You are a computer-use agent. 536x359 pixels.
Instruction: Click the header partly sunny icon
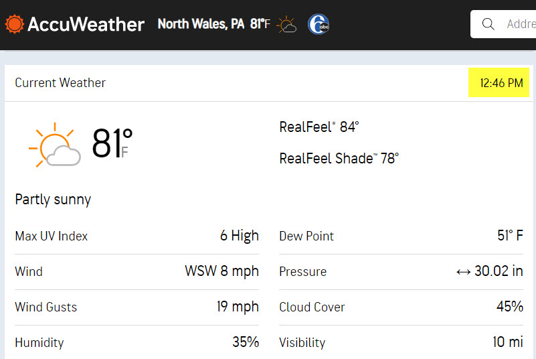tap(286, 25)
